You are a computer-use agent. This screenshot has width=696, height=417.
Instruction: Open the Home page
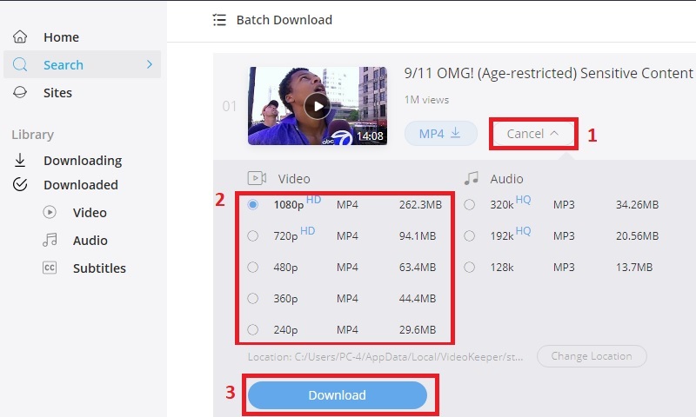[61, 37]
